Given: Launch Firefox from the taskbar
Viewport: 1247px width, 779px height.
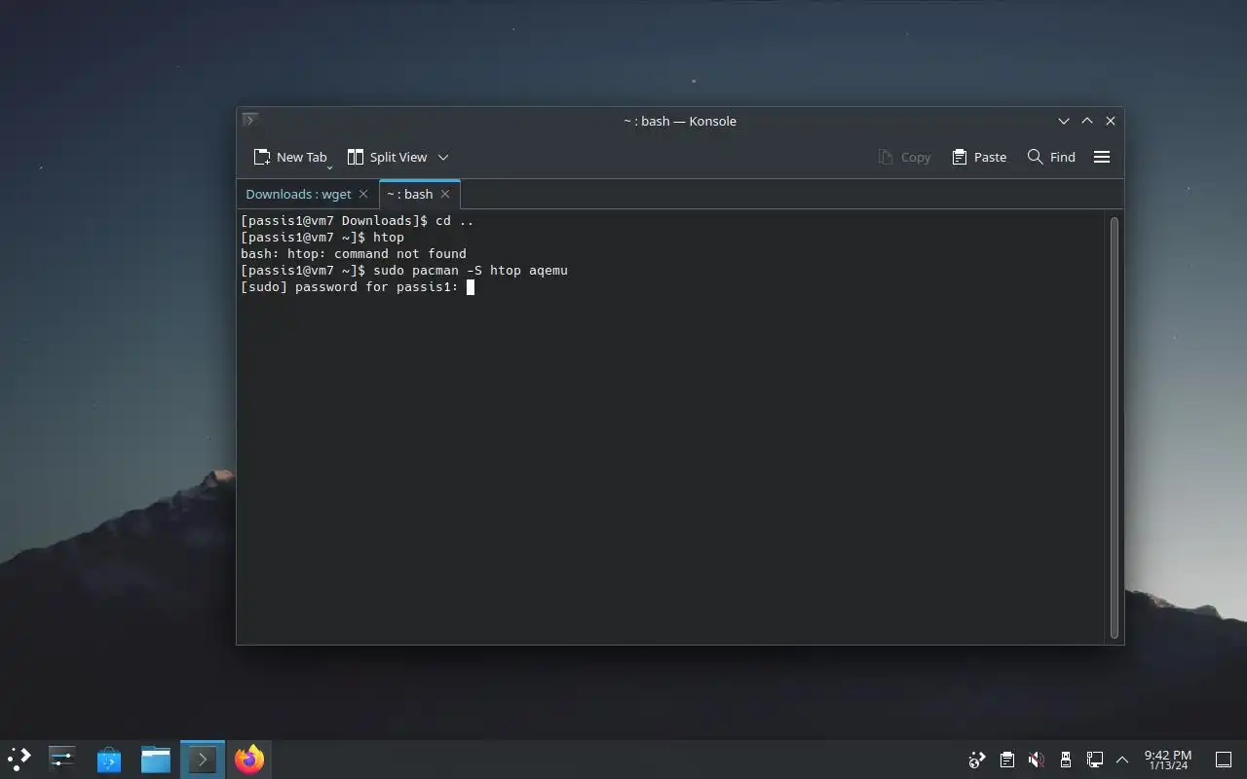Looking at the screenshot, I should pyautogui.click(x=249, y=759).
